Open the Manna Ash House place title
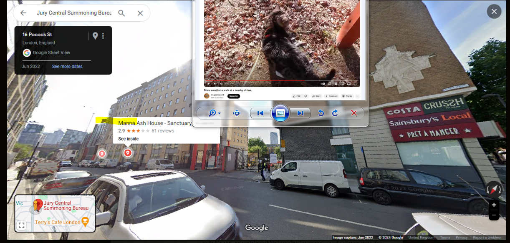This screenshot has height=243, width=510. 155,123
